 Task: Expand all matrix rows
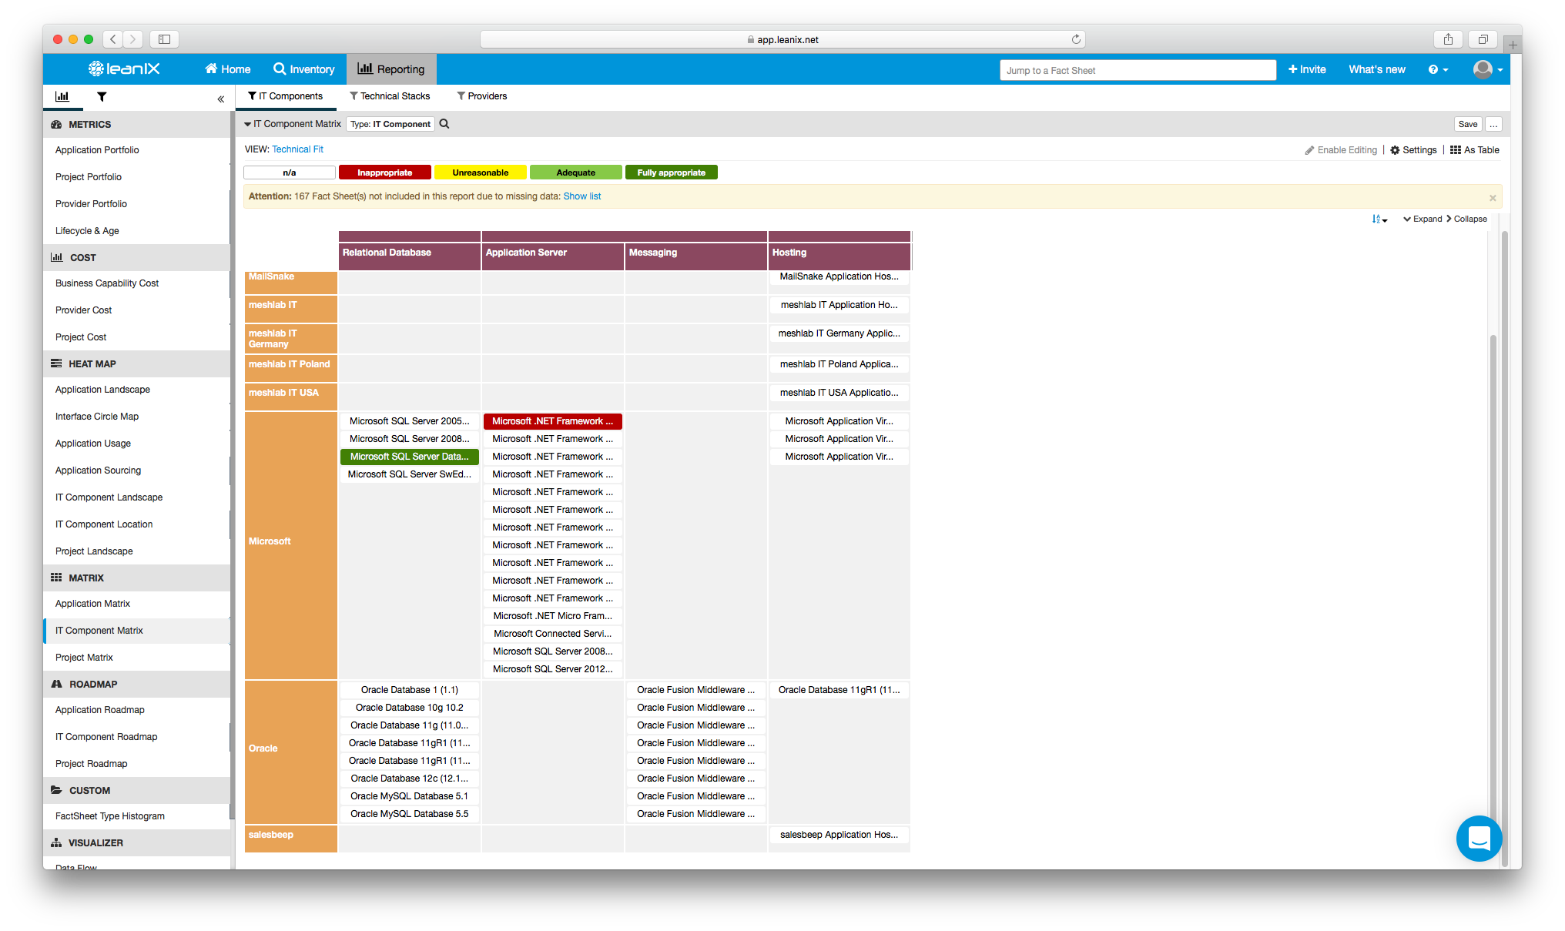(x=1423, y=219)
